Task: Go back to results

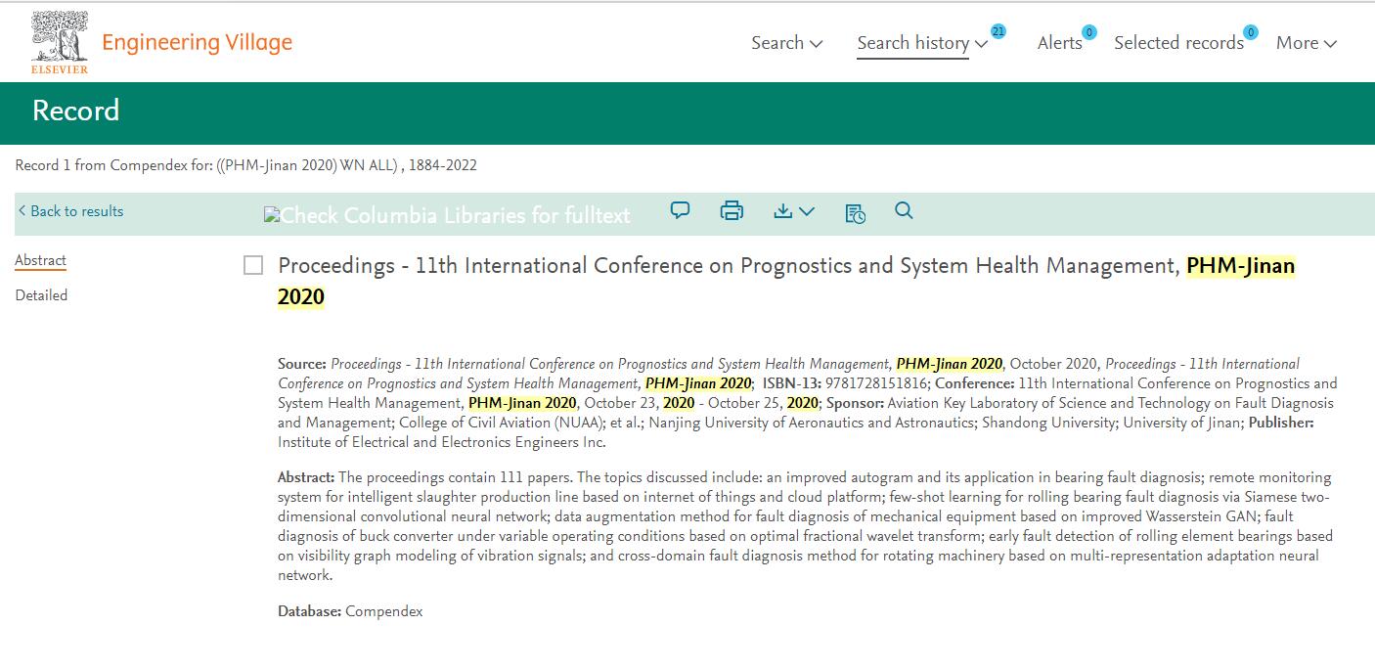Action: click(70, 211)
